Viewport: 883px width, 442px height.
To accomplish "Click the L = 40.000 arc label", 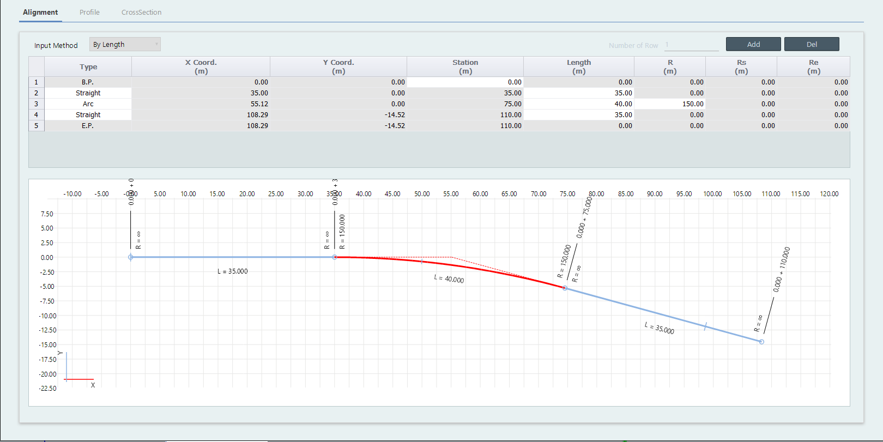I will pos(449,278).
